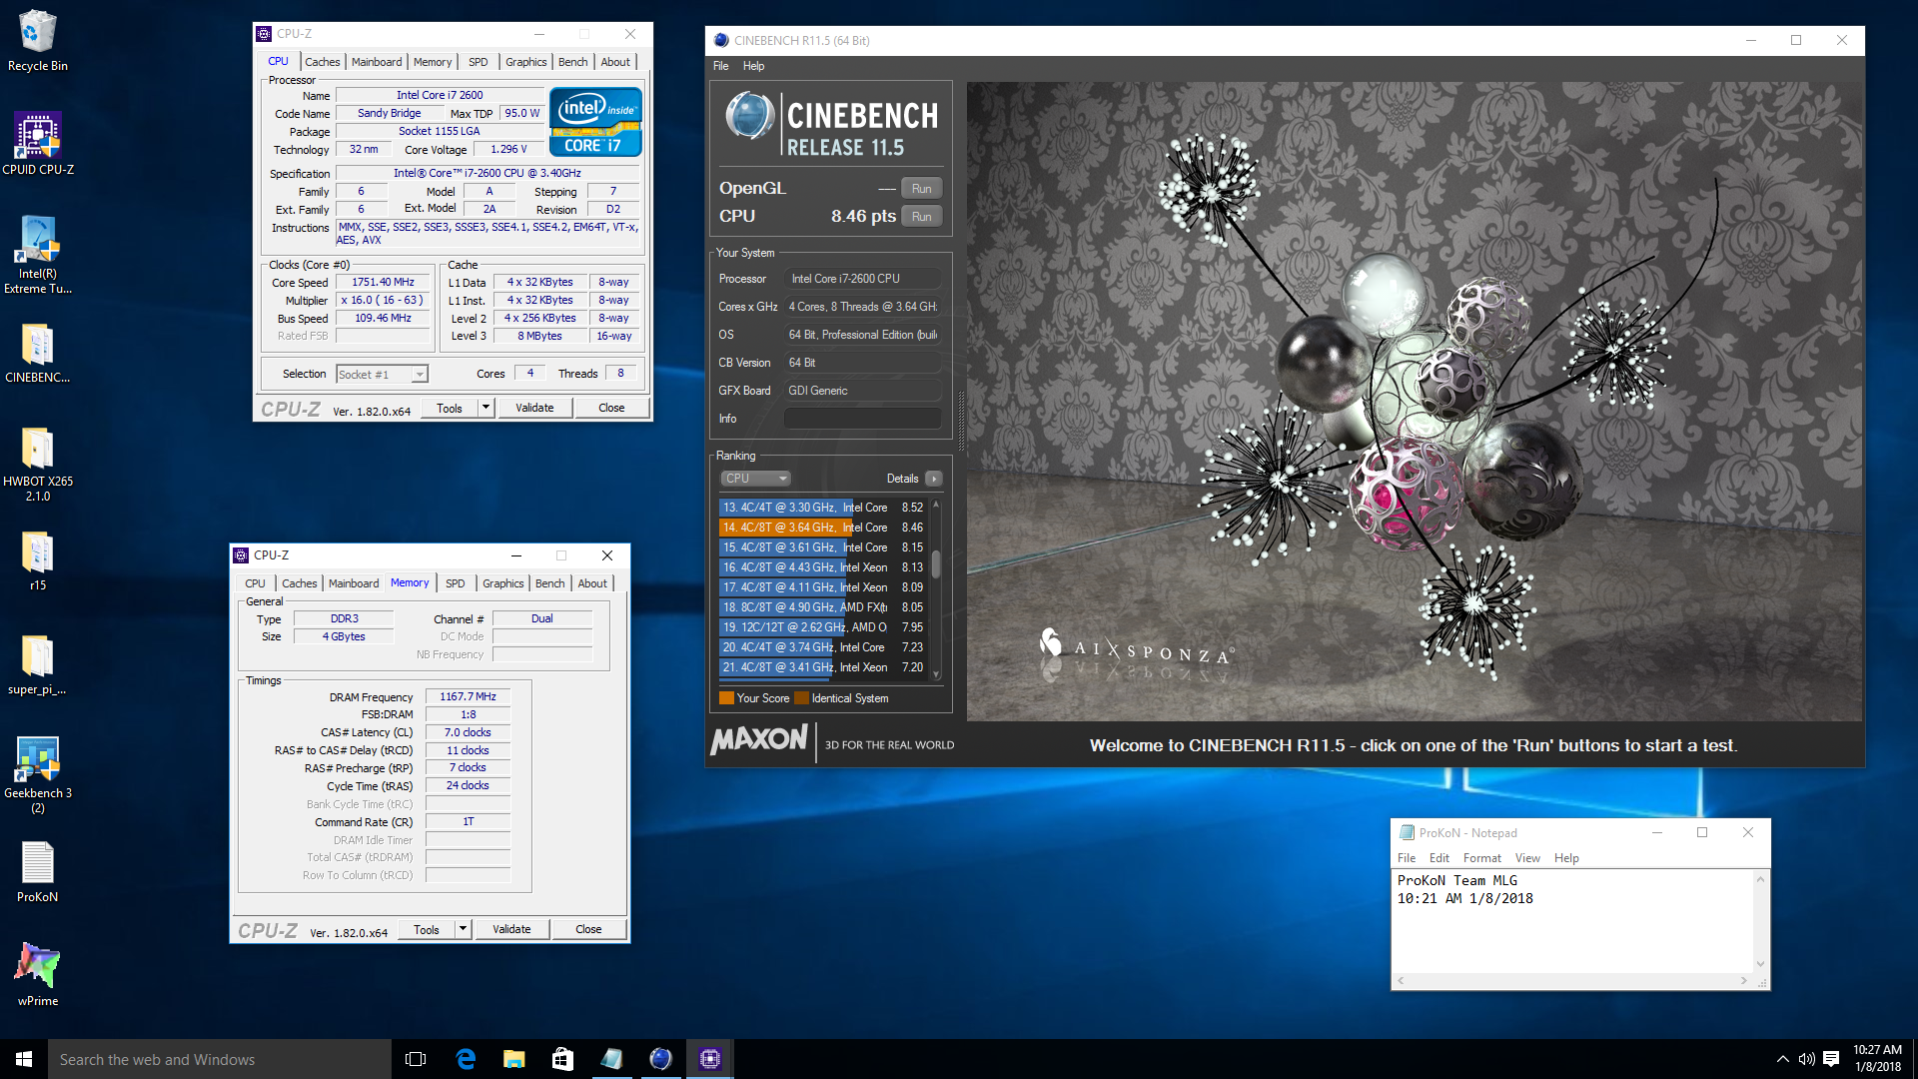Open the CPU ranking type dropdown
This screenshot has height=1079, width=1918.
[x=755, y=479]
